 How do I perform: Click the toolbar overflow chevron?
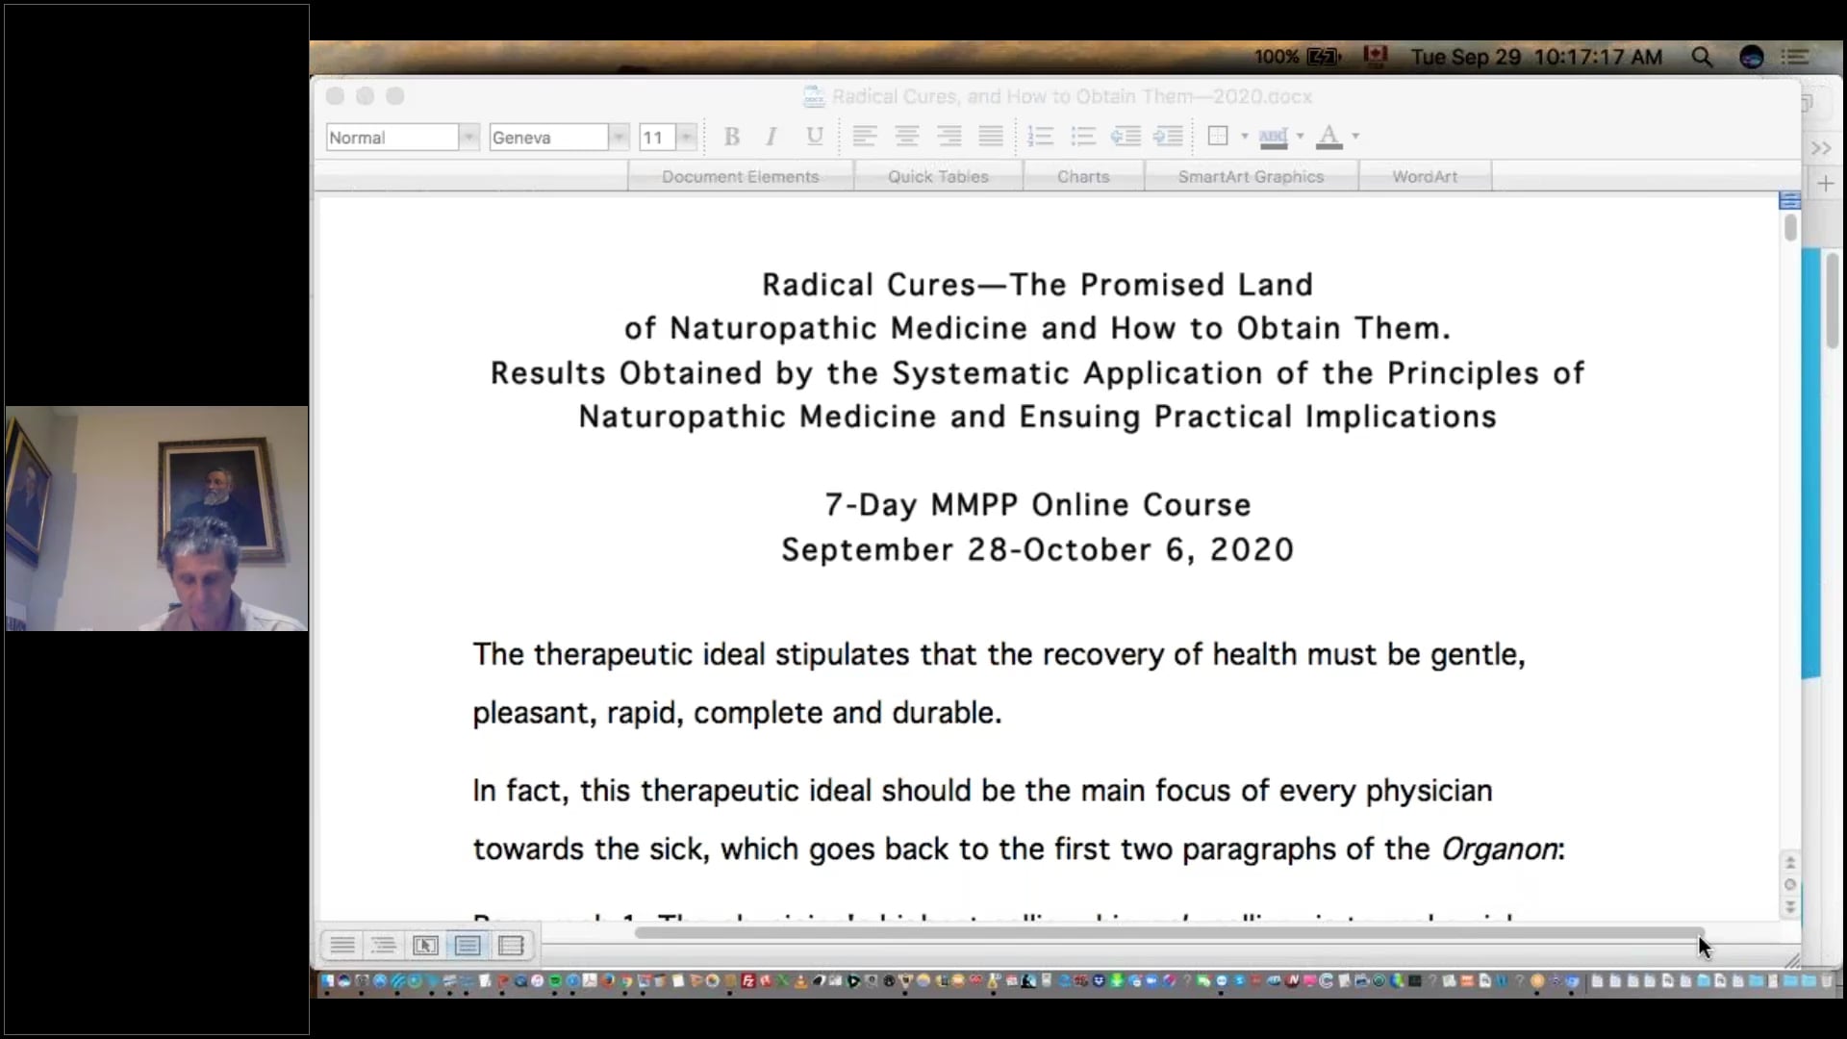pos(1821,148)
